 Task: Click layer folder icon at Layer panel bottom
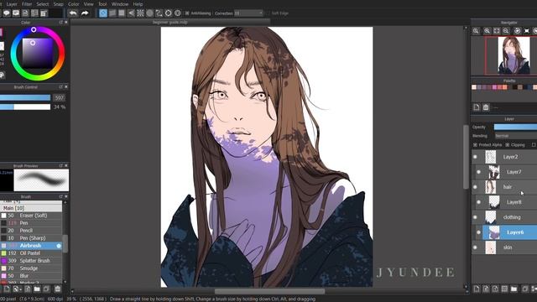click(x=514, y=289)
